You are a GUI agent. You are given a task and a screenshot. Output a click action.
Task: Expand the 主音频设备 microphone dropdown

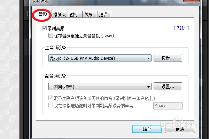100,58
